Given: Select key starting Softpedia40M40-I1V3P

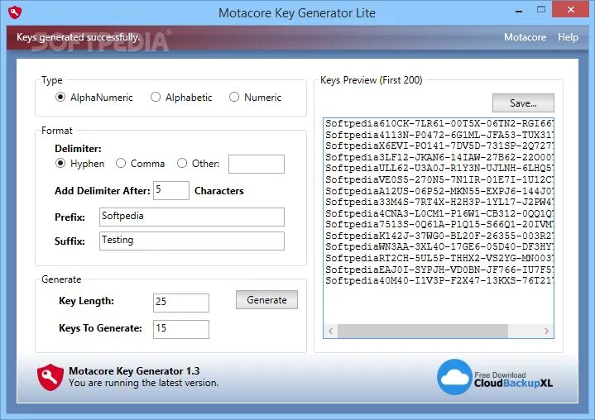Looking at the screenshot, I should [439, 280].
